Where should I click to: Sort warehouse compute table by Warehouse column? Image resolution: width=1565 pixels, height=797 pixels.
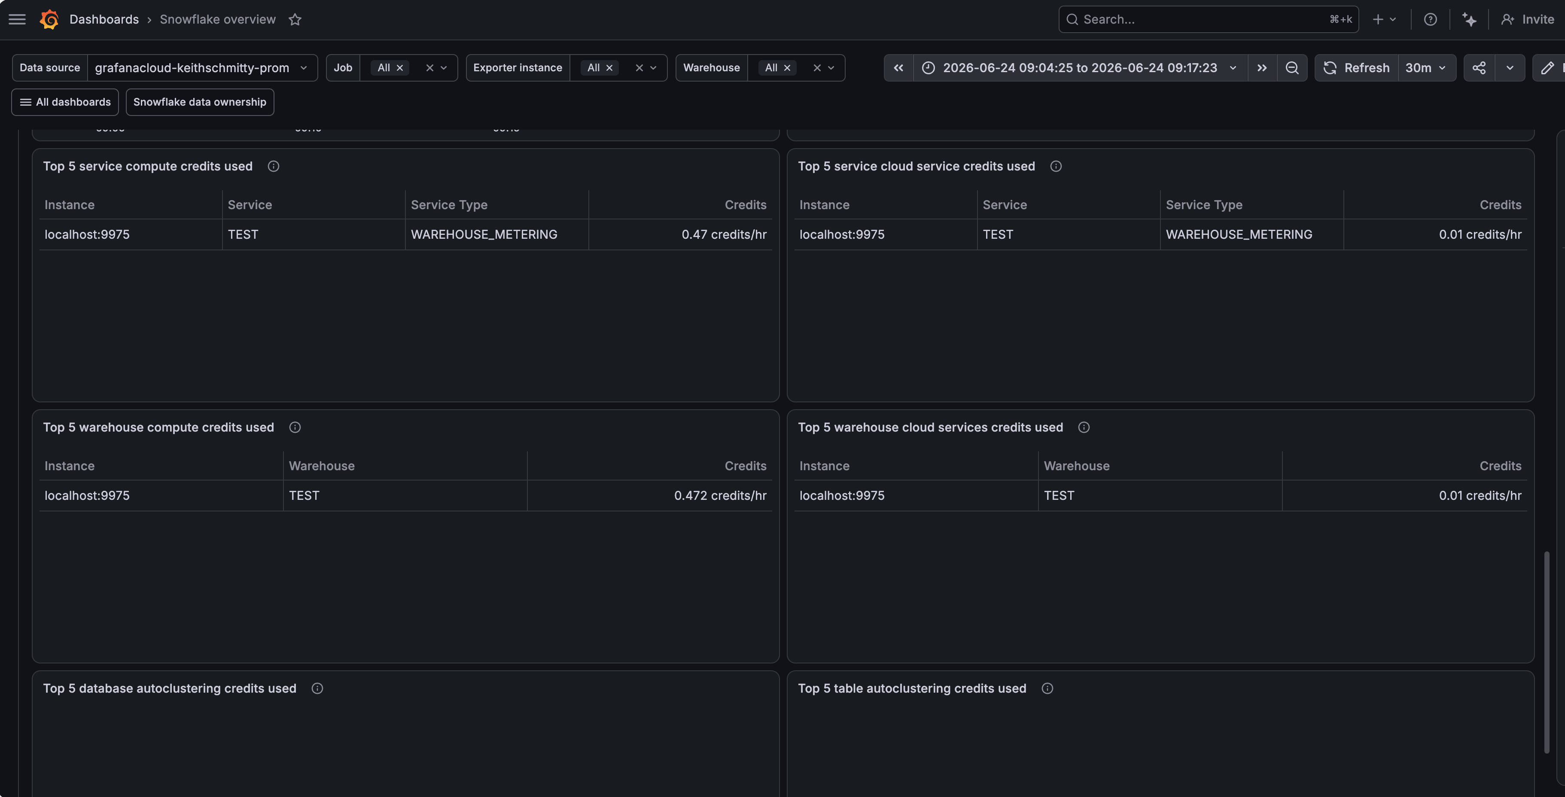coord(321,466)
